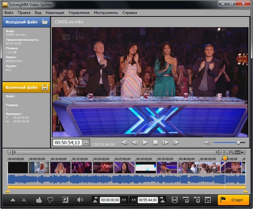Zoom out the timeline
Screen dimensions: 253x209
pos(226,152)
